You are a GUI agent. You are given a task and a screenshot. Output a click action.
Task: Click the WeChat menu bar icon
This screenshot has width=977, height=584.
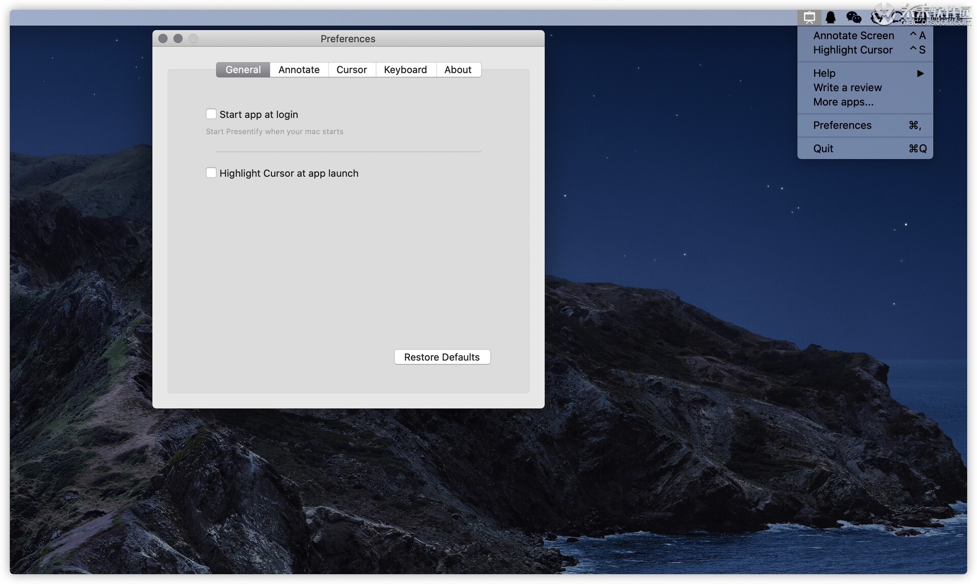[853, 18]
